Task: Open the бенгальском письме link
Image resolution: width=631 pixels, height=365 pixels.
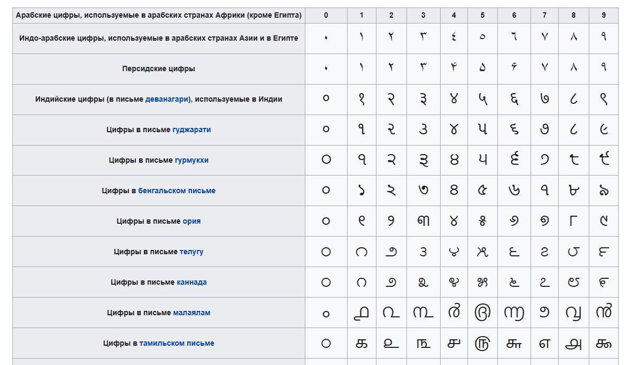Action: [176, 191]
